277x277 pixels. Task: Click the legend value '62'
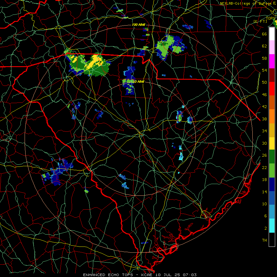pyautogui.click(x=264, y=46)
